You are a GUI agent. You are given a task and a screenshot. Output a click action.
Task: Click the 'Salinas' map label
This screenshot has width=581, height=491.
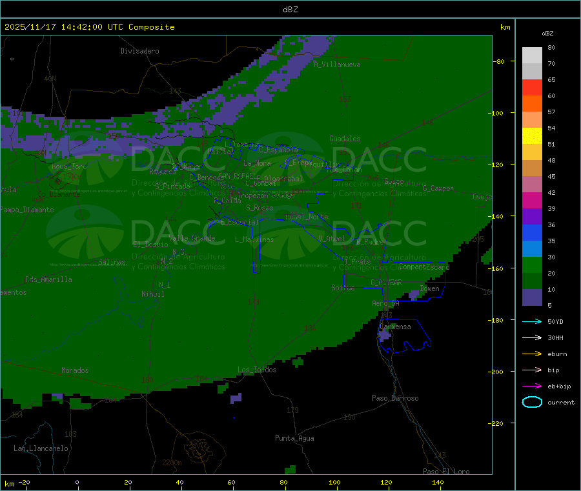point(112,262)
